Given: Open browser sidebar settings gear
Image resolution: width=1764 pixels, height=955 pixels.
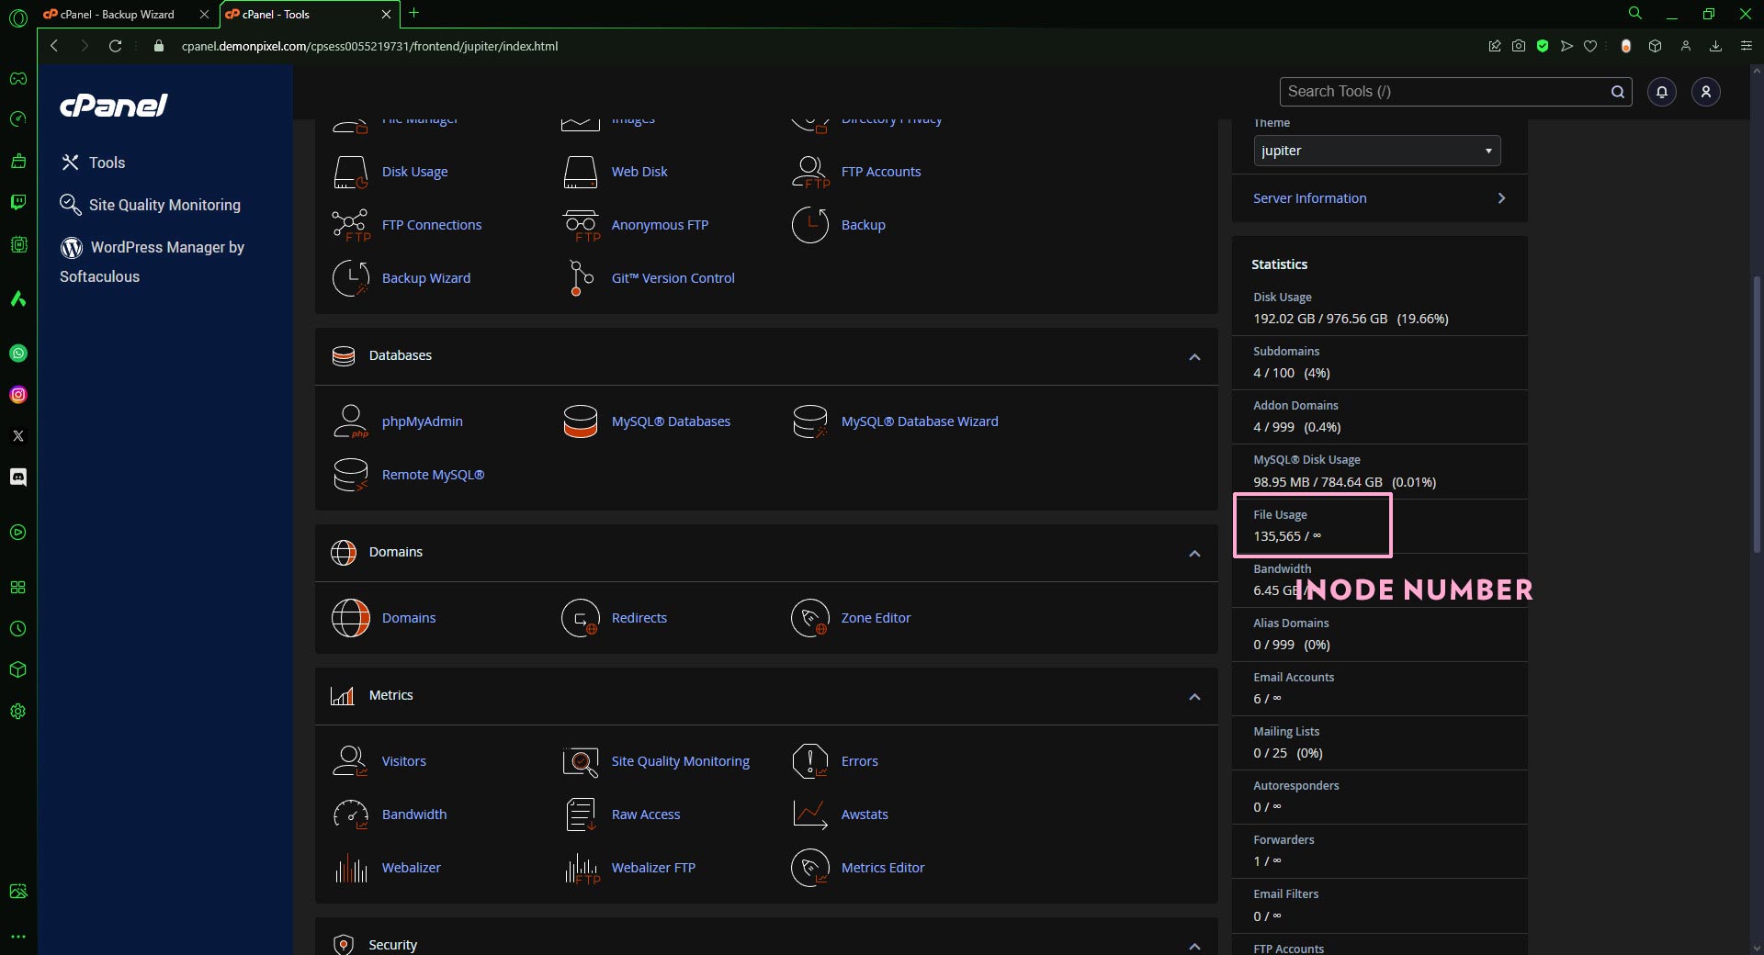Looking at the screenshot, I should 18,712.
